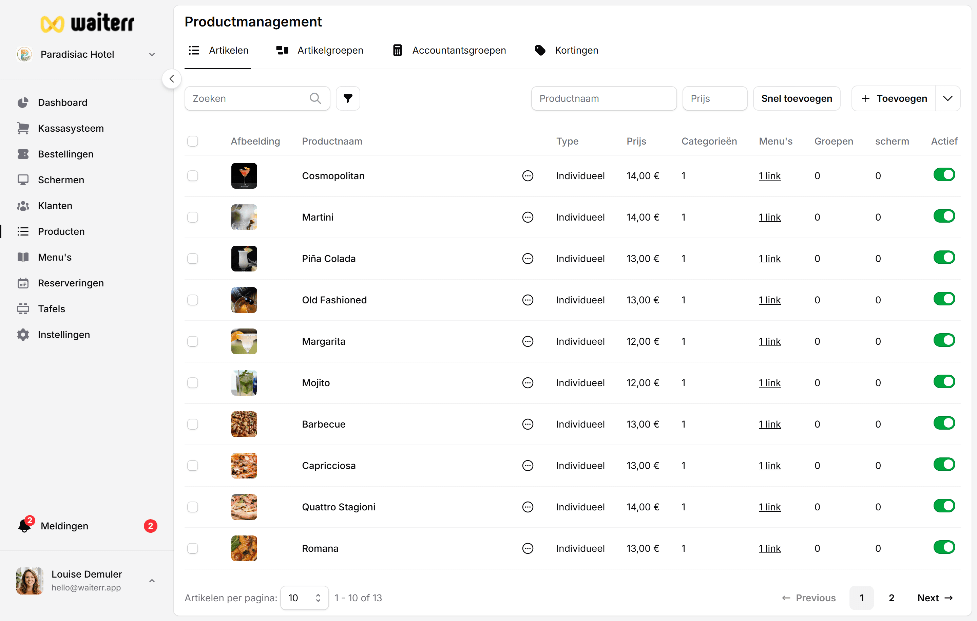Disable the Actief toggle for Old Fashioned
The image size is (977, 621).
[x=944, y=299]
